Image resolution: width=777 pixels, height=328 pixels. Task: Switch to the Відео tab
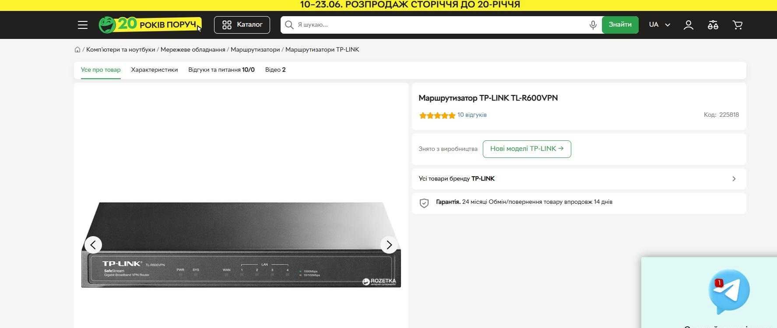(275, 70)
